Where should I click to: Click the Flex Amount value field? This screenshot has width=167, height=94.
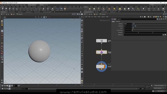(x=128, y=30)
